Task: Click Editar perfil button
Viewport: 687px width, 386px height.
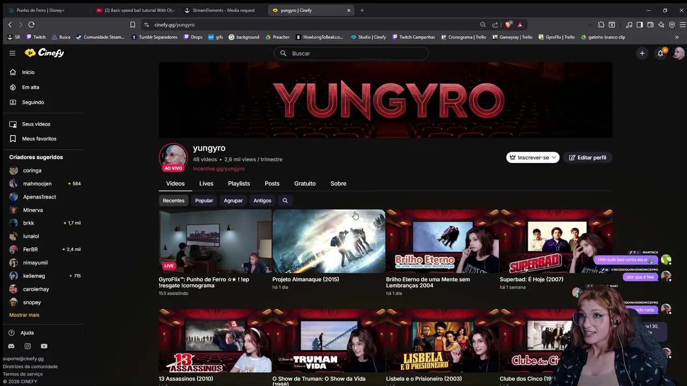Action: click(x=588, y=158)
